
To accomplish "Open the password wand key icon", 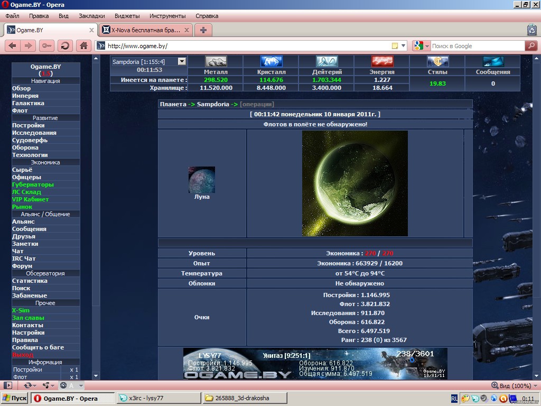I will 47,45.
